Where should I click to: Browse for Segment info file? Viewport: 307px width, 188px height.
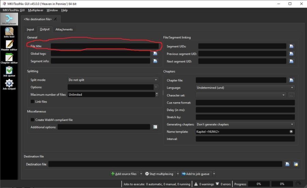[x=155, y=61]
